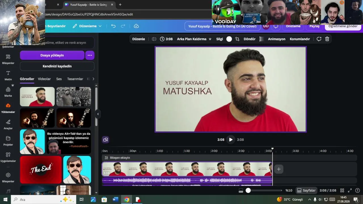363x204 pixels.
Task: Click Döndür in the video toolbar
Action: pos(250,39)
